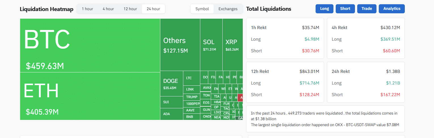Image resolution: width=434 pixels, height=138 pixels.
Task: Click the XRP heatmap tile
Action: pos(233,45)
